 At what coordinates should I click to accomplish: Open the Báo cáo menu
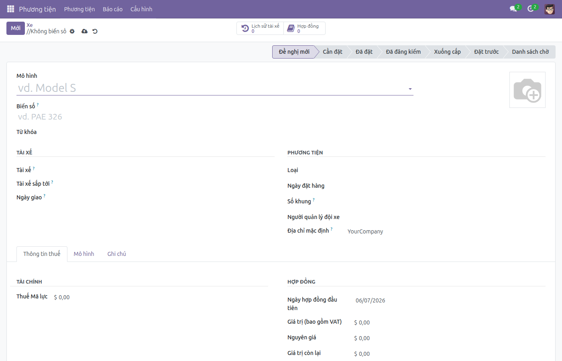(112, 9)
